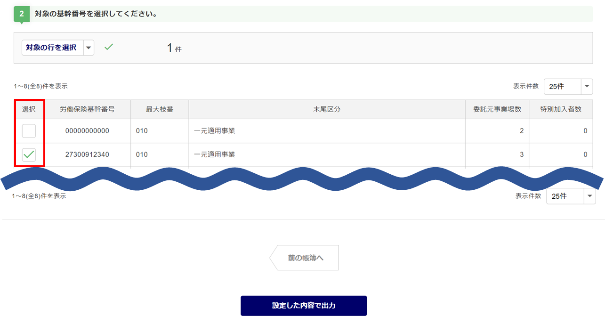Screen dimensions: 605x324
Task: Click the 選択 column header
Action: coord(29,109)
